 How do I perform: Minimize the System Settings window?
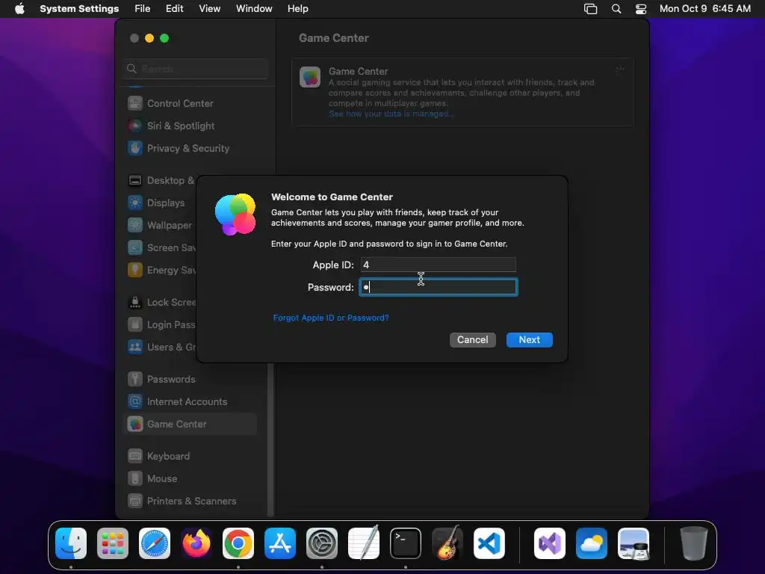click(x=149, y=38)
